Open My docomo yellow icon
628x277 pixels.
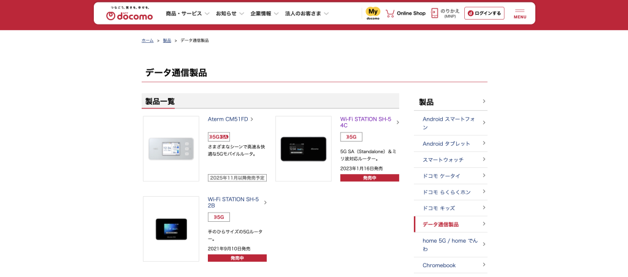pyautogui.click(x=373, y=13)
